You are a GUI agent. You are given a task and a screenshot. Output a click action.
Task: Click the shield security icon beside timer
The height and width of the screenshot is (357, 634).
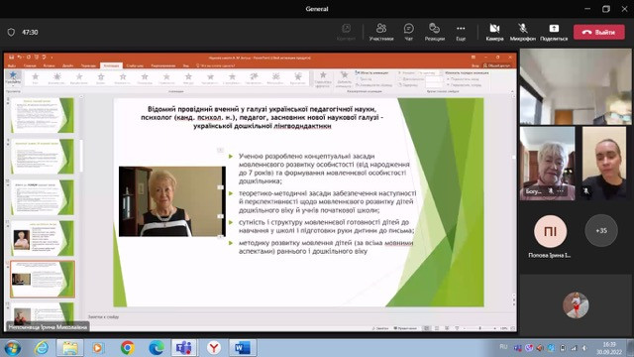pyautogui.click(x=11, y=32)
